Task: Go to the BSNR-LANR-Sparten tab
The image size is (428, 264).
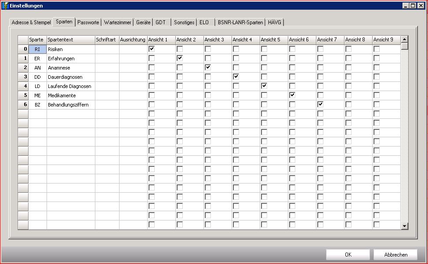Action: coord(240,22)
